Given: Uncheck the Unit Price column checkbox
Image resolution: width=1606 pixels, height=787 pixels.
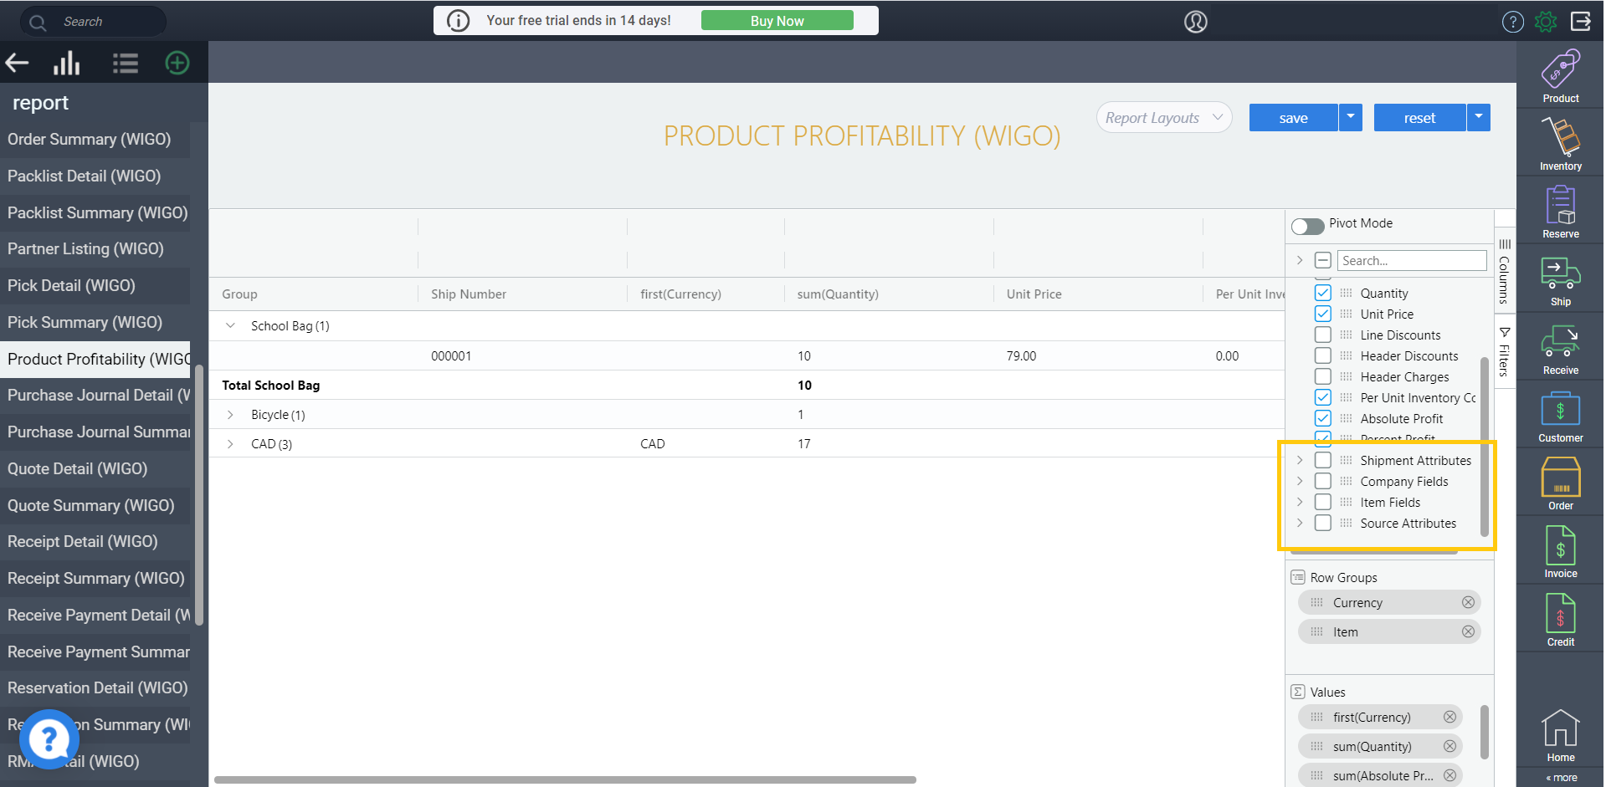Looking at the screenshot, I should pyautogui.click(x=1322, y=314).
